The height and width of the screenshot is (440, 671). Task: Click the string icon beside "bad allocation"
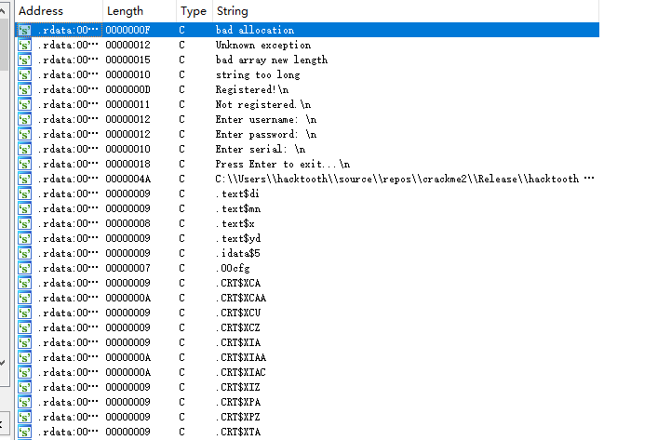pos(25,31)
